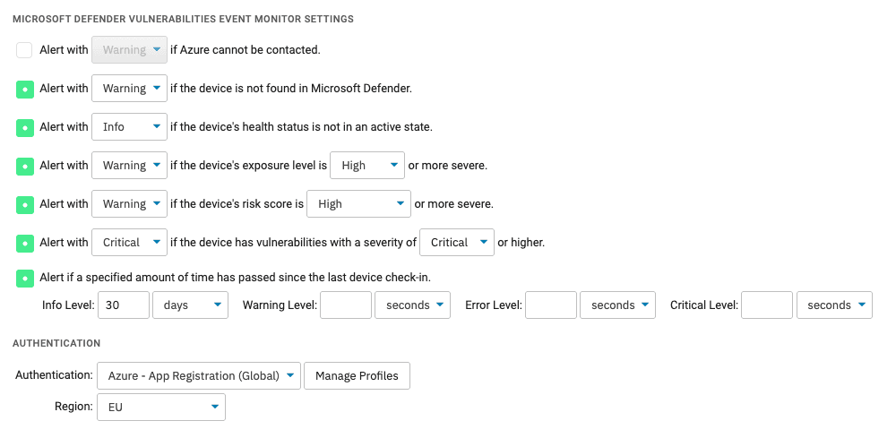Uncheck the vulnerabilities severity alert checkbox

click(x=24, y=243)
